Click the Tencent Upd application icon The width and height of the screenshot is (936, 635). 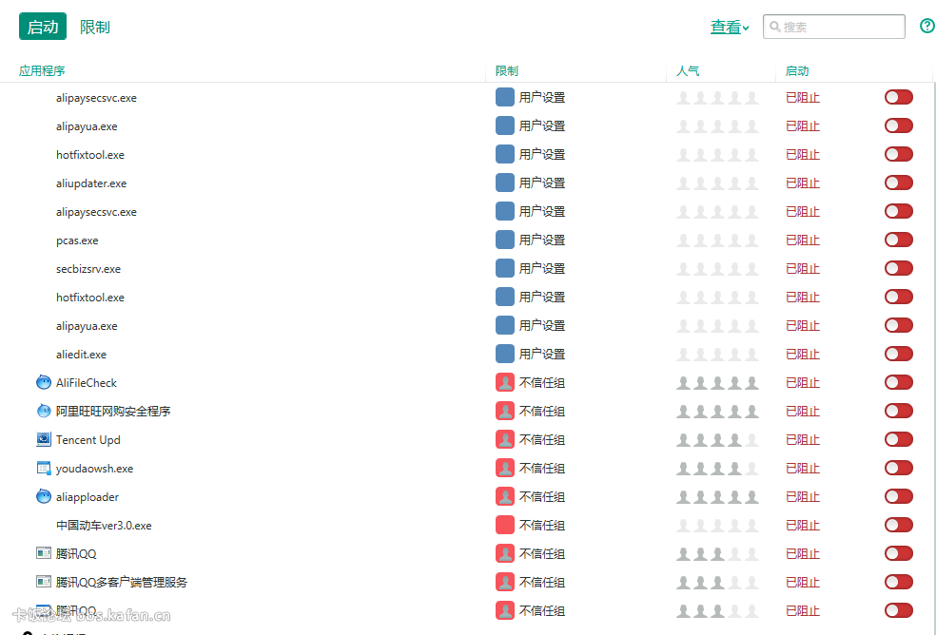(x=44, y=439)
